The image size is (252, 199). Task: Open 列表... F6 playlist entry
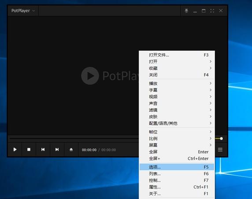point(177,173)
